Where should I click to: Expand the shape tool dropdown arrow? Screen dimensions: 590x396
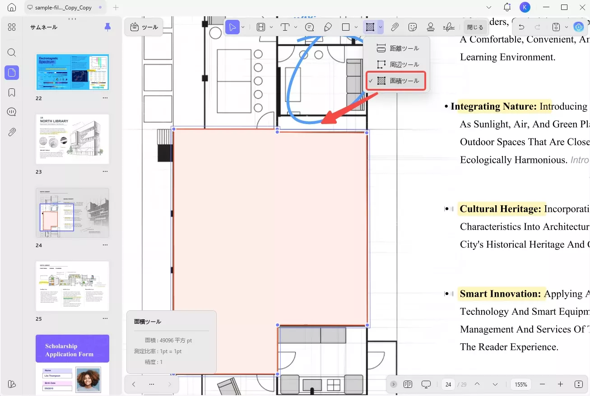point(356,27)
